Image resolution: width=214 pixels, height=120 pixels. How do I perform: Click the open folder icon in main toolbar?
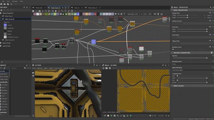coord(4,4)
